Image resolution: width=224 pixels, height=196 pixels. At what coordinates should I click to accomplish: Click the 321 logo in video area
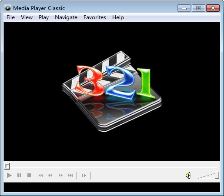pyautogui.click(x=112, y=91)
